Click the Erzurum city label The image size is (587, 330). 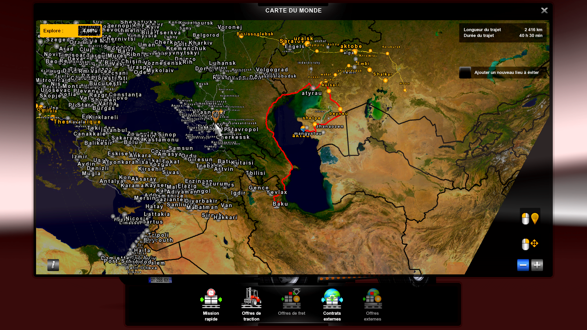(215, 184)
